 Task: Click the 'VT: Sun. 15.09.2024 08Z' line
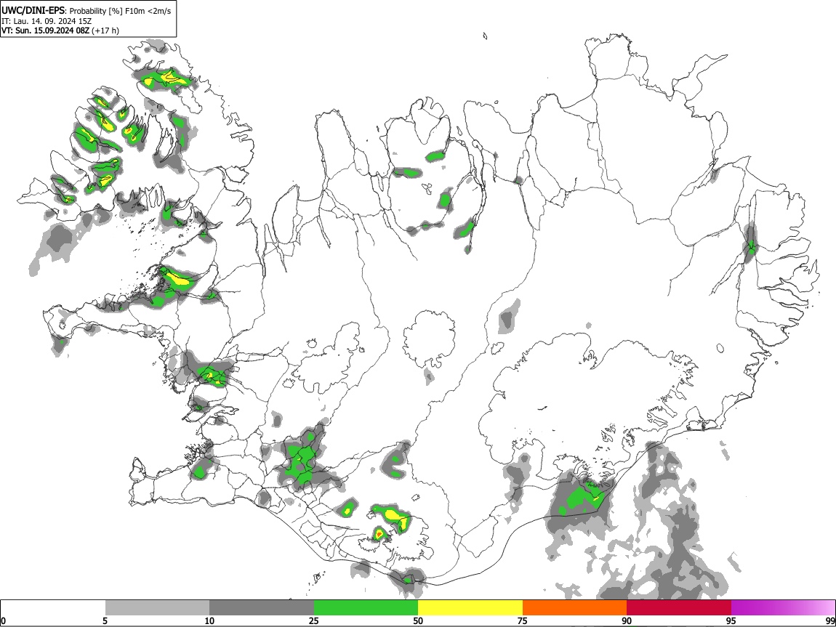pos(45,31)
